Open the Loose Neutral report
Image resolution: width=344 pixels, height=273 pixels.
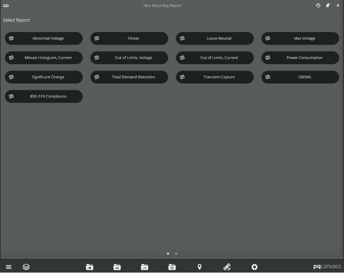coord(215,39)
